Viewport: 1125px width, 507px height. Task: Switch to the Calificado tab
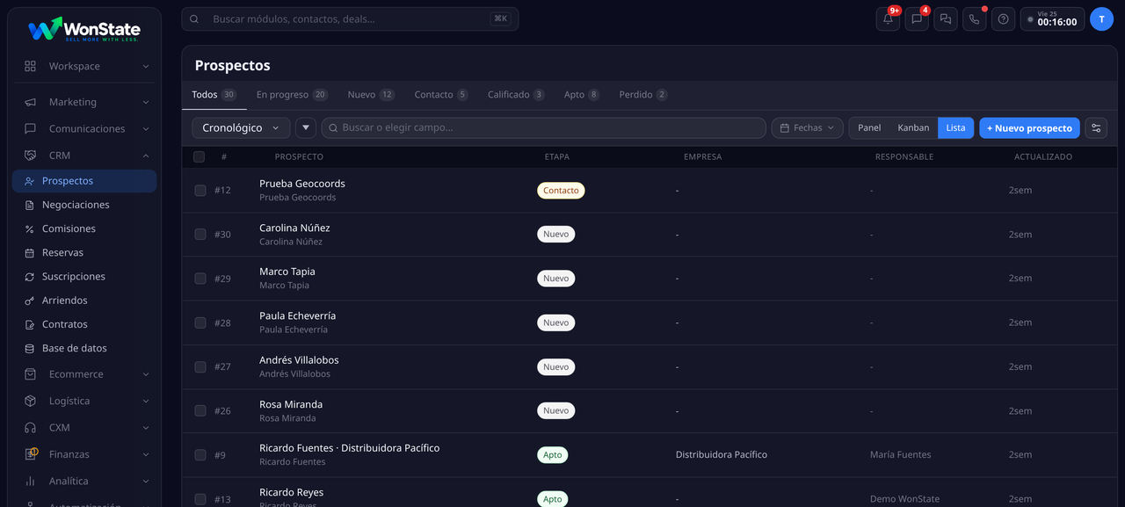(516, 94)
